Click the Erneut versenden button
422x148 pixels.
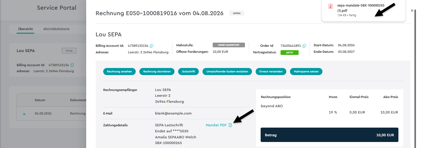point(271,72)
